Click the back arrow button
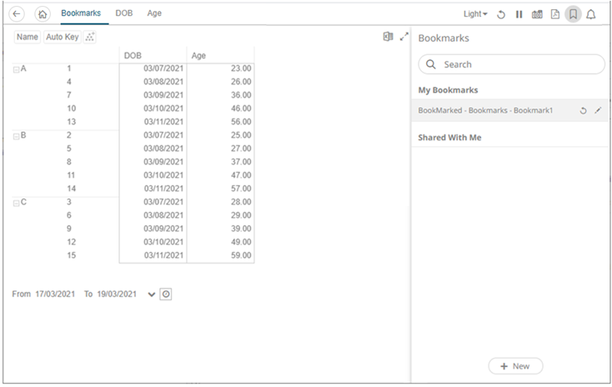612x387 pixels. [17, 14]
